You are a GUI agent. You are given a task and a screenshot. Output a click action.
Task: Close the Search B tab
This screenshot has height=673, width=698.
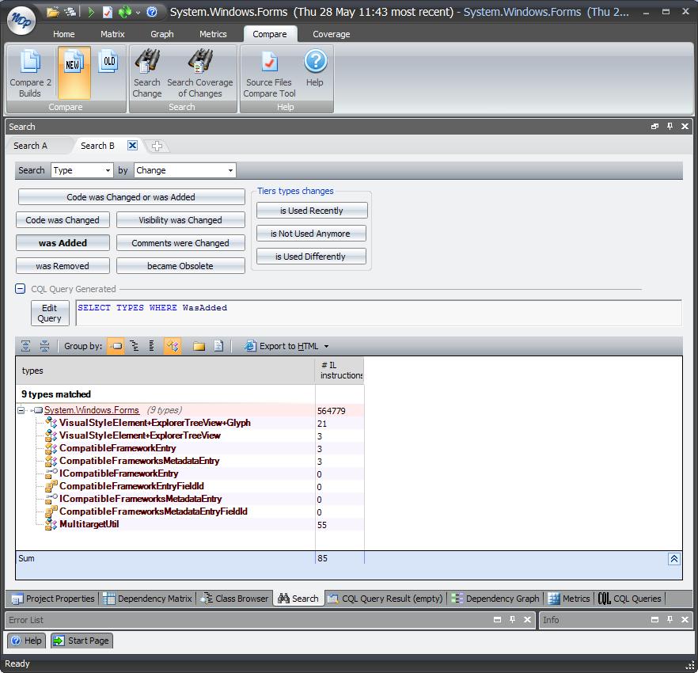[132, 145]
